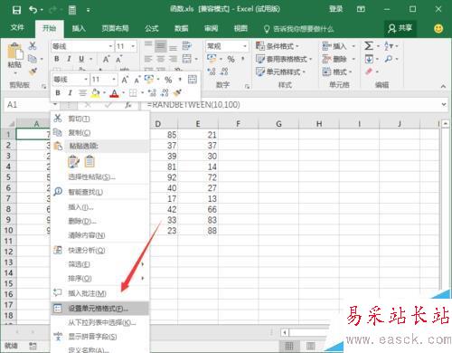The width and height of the screenshot is (452, 353).
Task: Switch to the 页面布局 ribbon tab
Action: (115, 28)
